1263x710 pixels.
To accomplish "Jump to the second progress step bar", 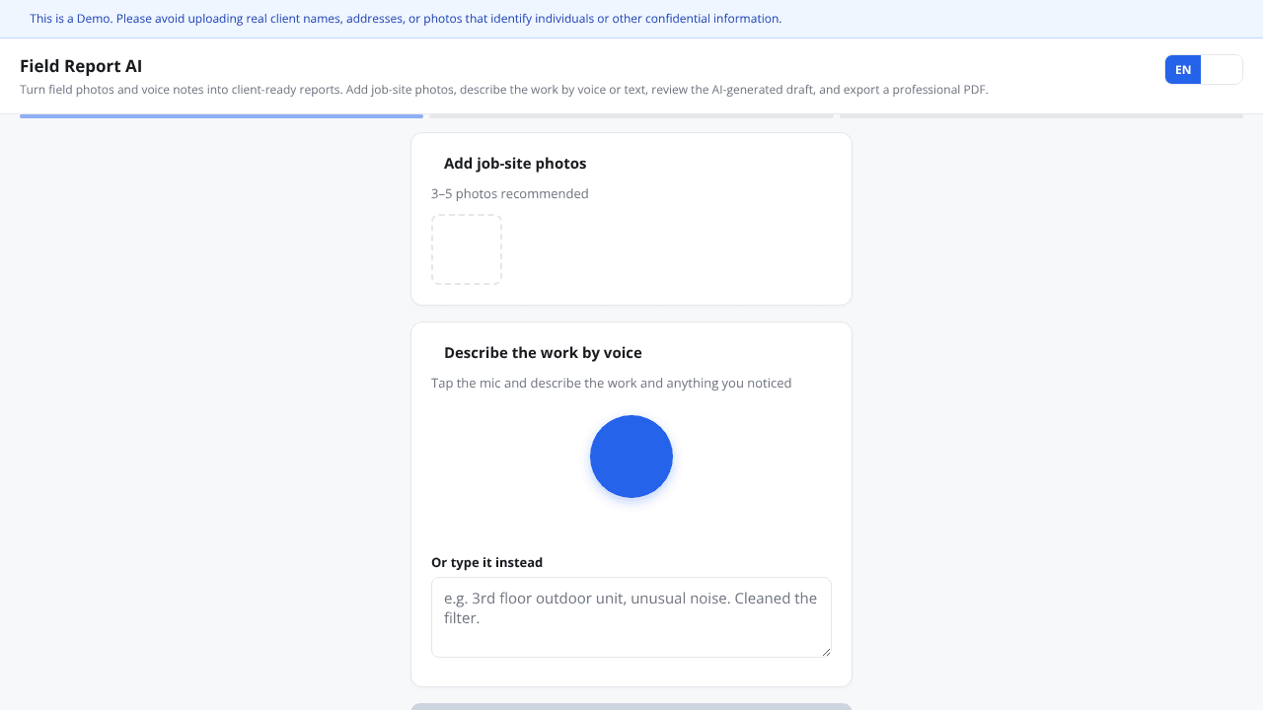I will click(631, 116).
